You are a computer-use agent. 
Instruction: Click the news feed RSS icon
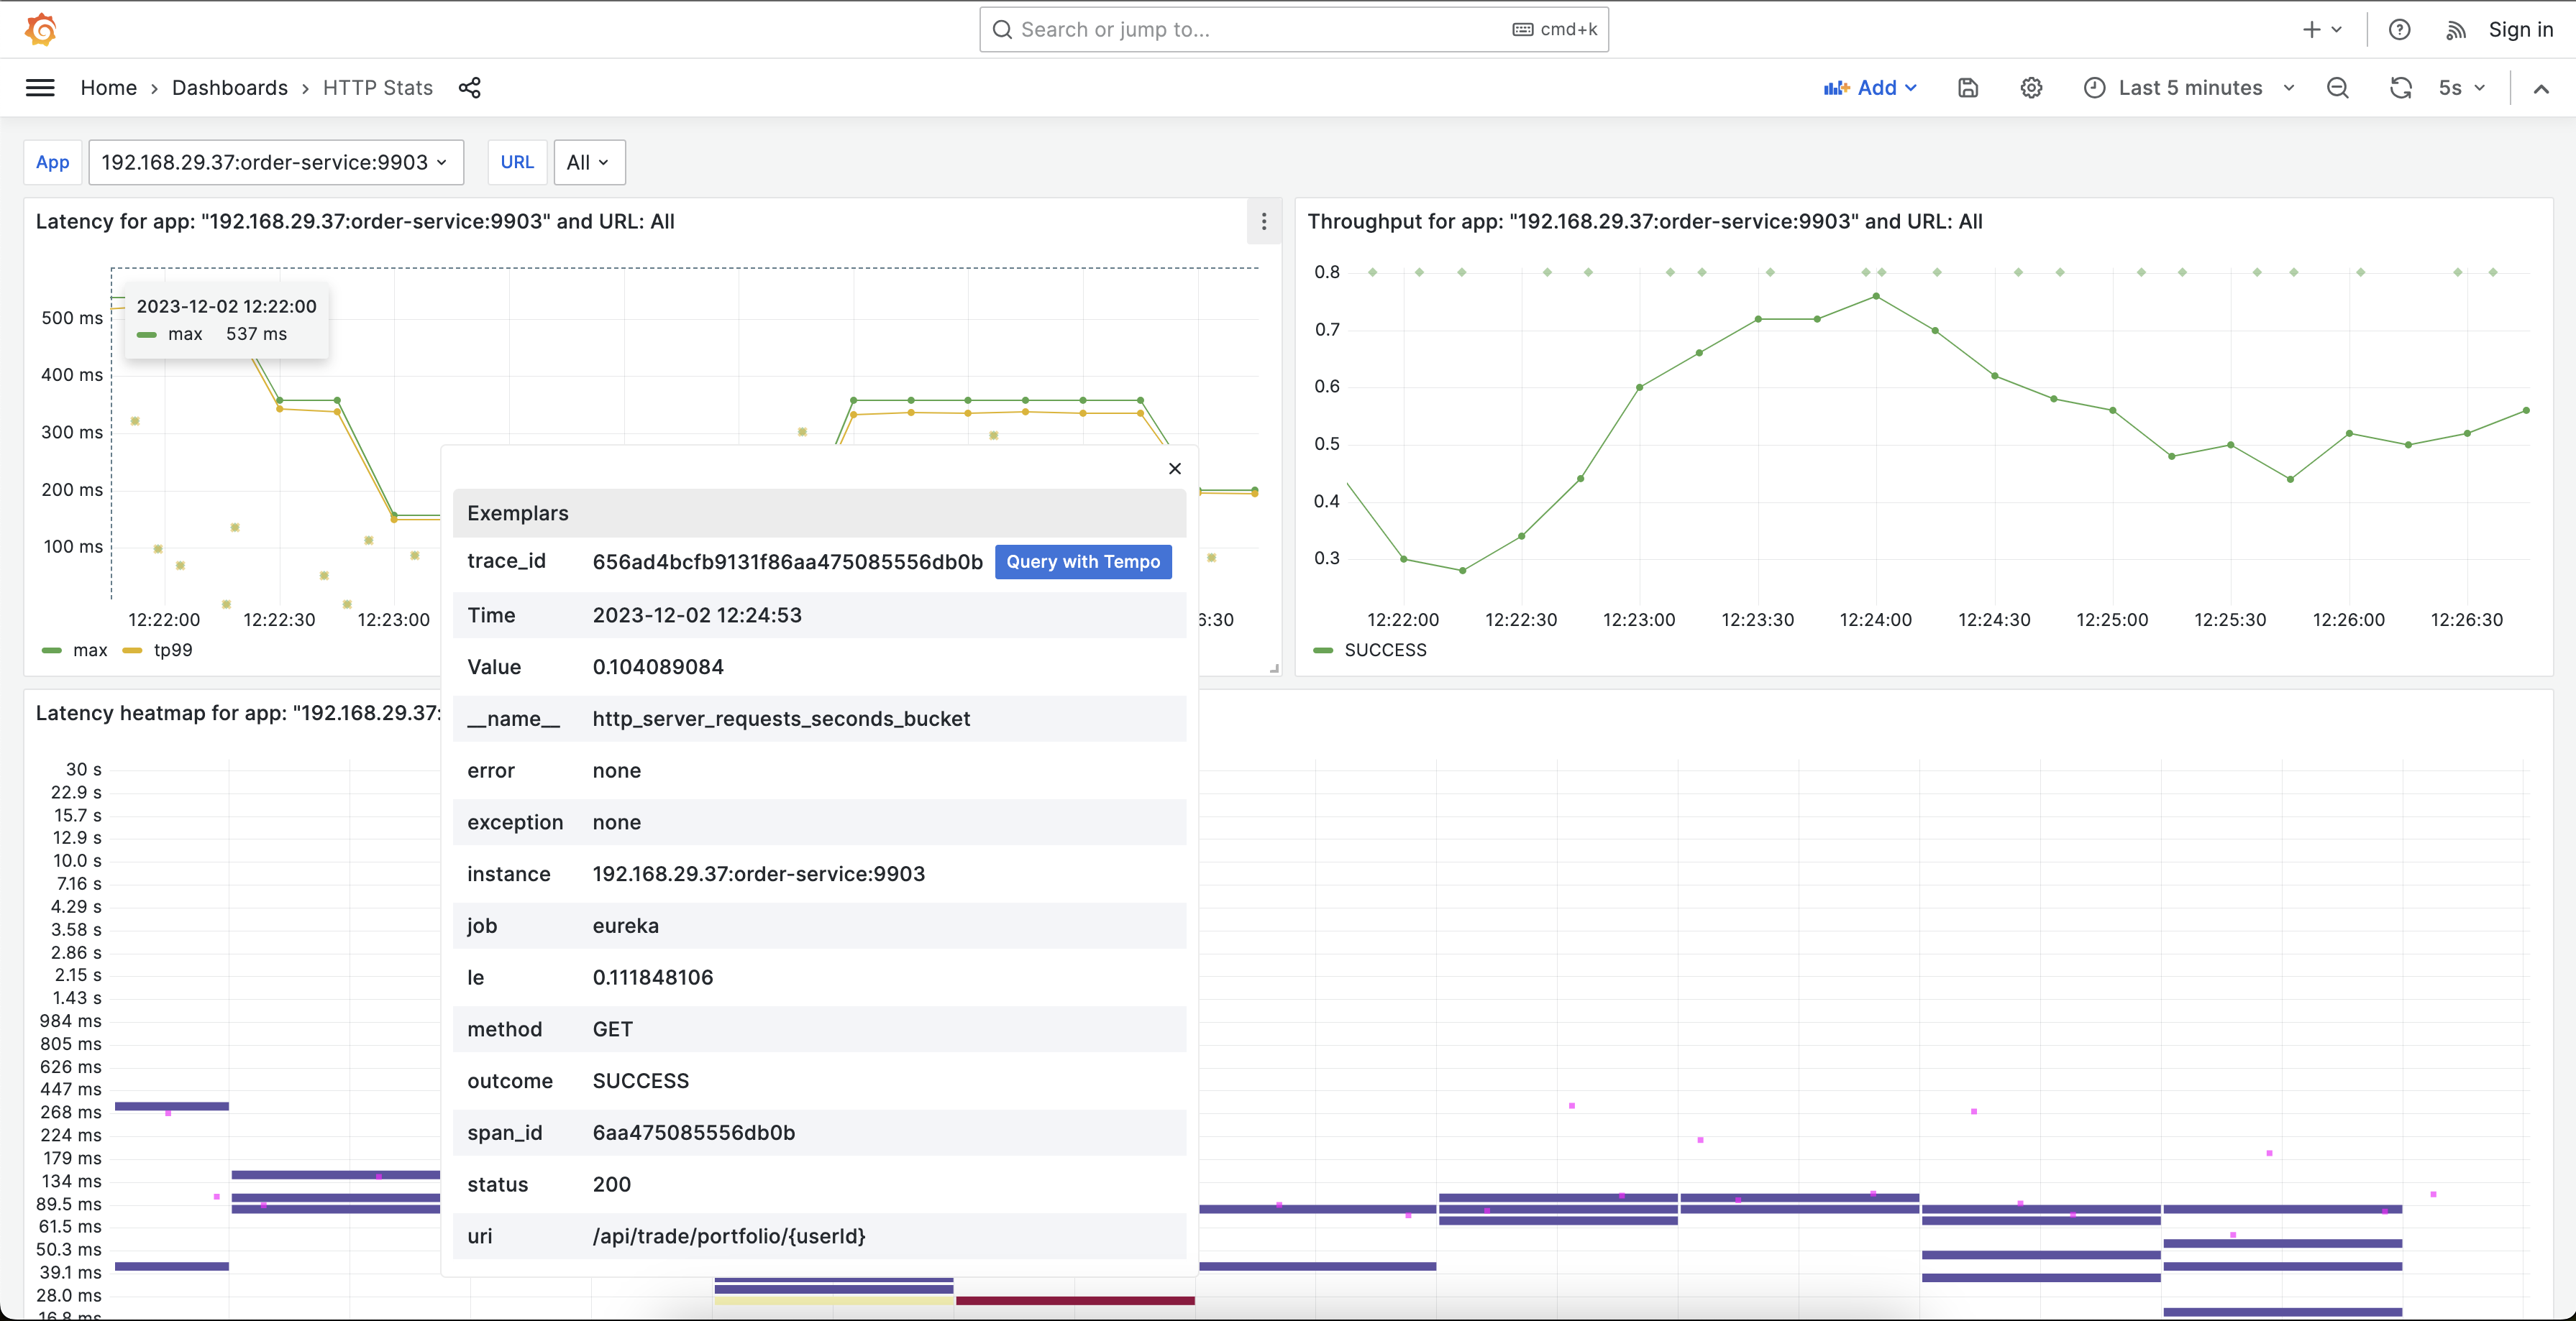pyautogui.click(x=2455, y=30)
